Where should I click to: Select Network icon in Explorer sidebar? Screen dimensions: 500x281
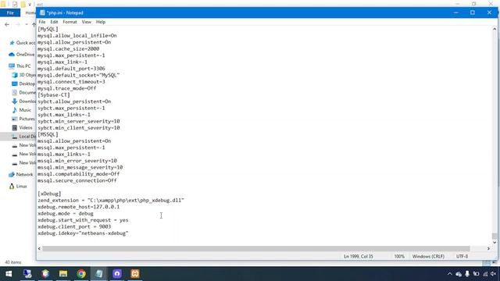tap(12, 175)
